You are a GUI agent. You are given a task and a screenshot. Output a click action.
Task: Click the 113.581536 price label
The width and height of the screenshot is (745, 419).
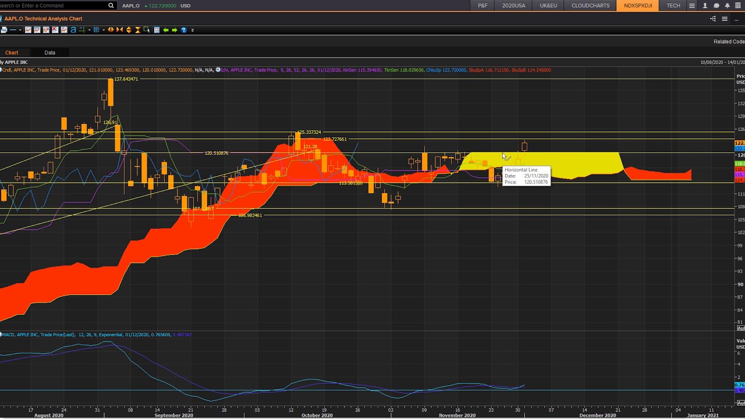[x=351, y=183]
